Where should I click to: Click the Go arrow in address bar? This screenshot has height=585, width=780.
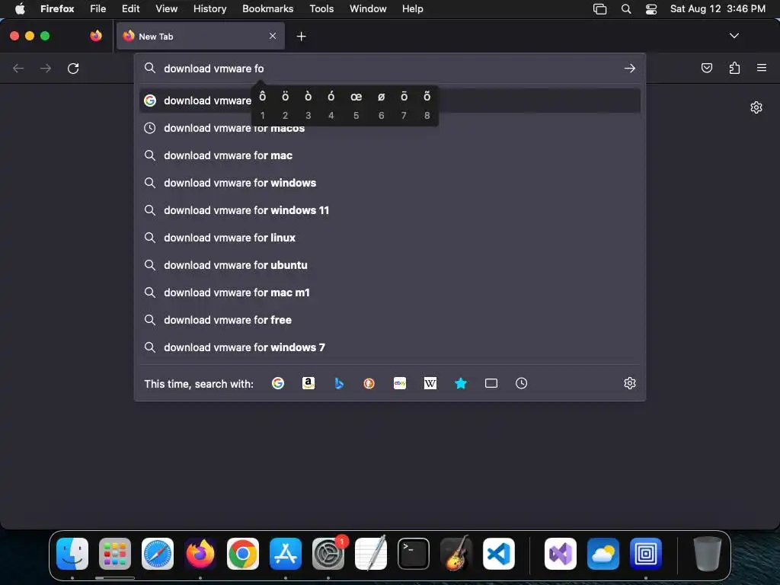pos(630,68)
